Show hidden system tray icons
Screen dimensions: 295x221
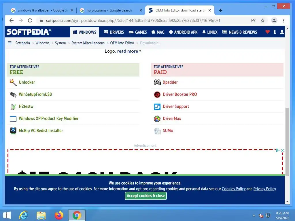(x=254, y=216)
